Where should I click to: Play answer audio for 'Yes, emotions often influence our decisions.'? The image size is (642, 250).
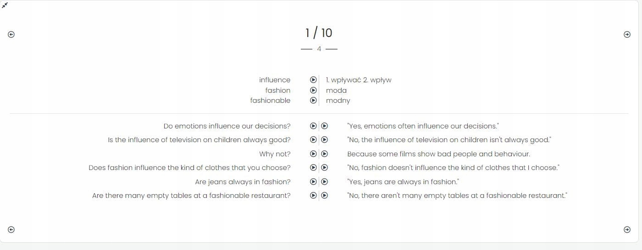324,126
